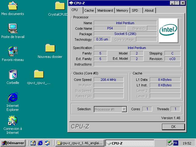The width and height of the screenshot is (196, 147).
Task: Open the Démarrer start menu
Action: click(13, 143)
